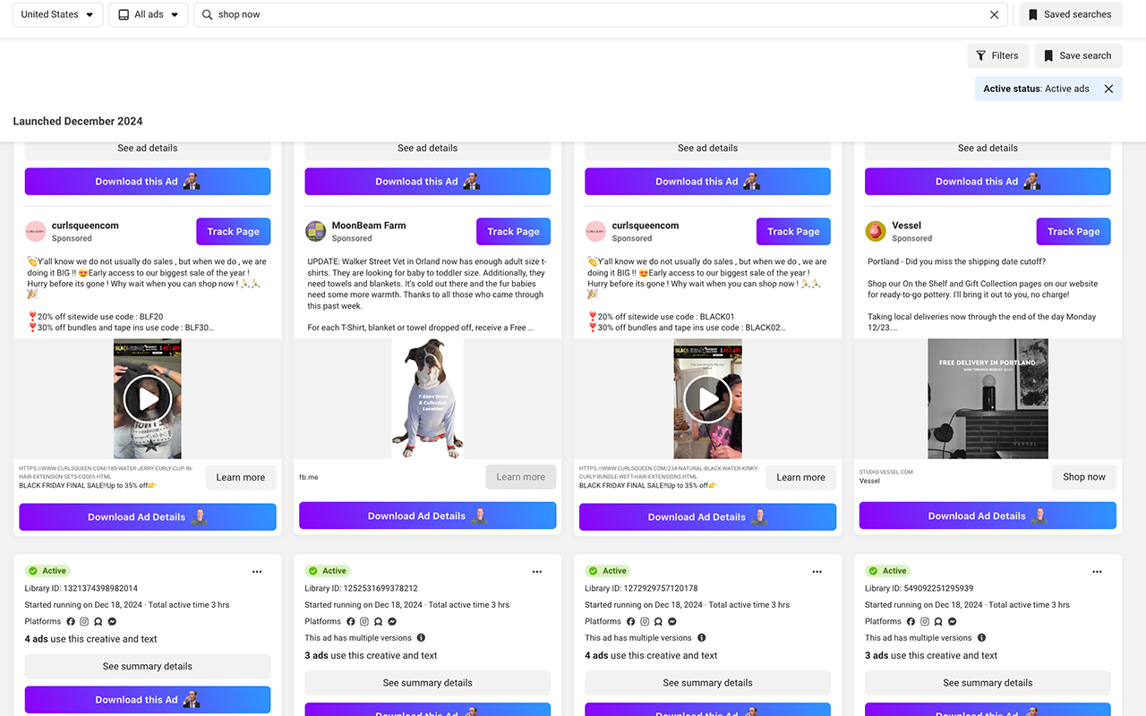The width and height of the screenshot is (1146, 716).
Task: Click inside the 'shop now' search bar
Action: coord(358,14)
